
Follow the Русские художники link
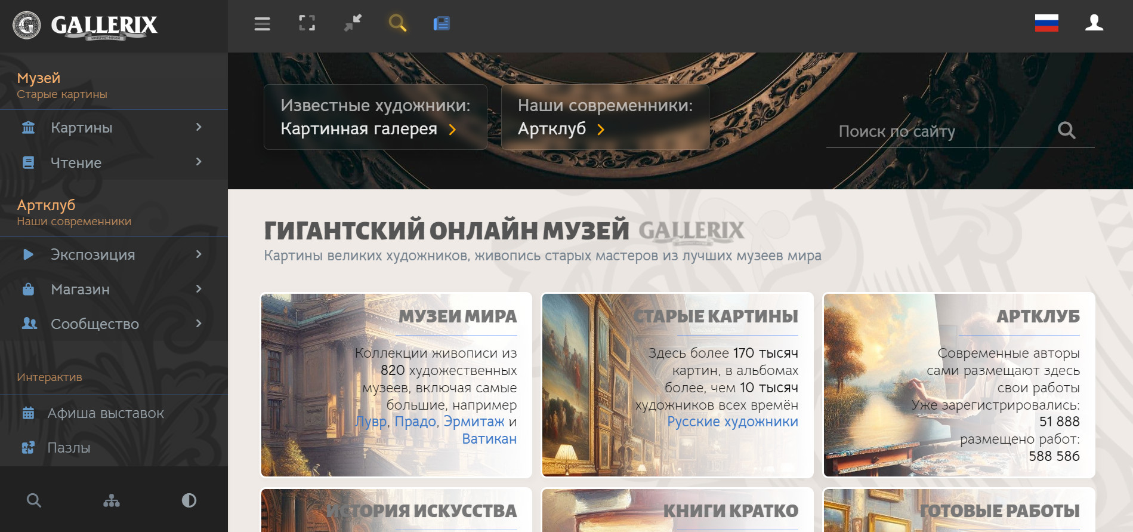tap(733, 422)
